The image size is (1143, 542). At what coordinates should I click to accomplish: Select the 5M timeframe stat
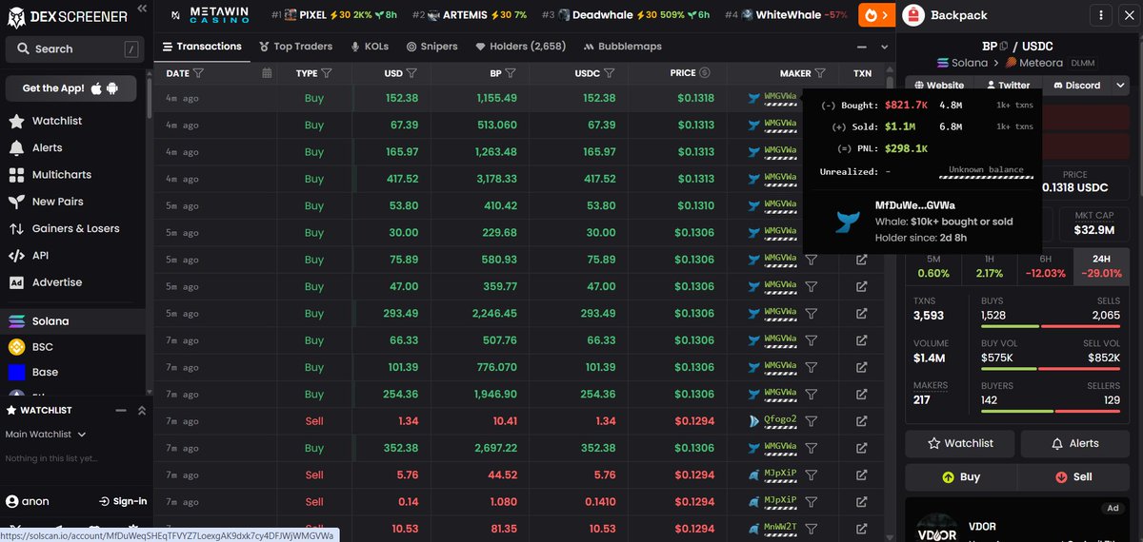point(932,266)
